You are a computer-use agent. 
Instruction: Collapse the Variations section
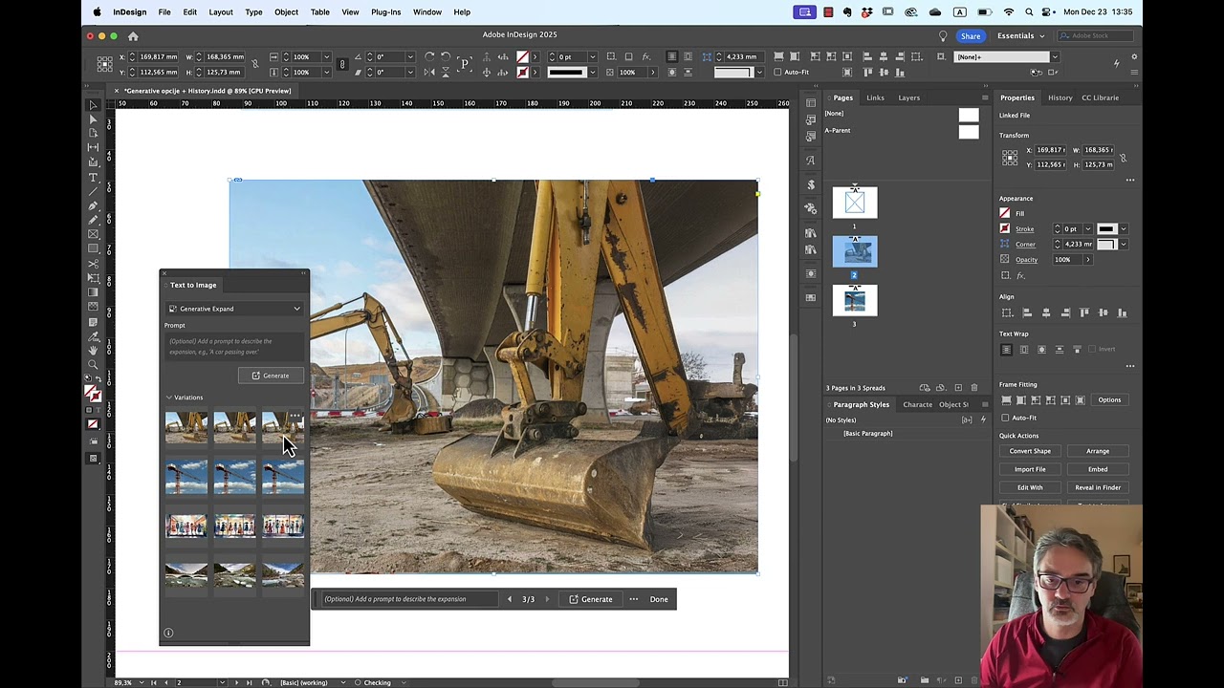pos(169,397)
